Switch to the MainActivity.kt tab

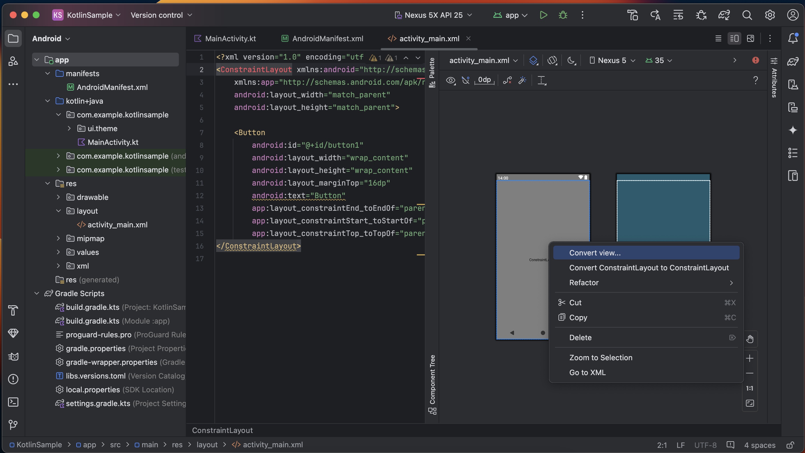230,38
